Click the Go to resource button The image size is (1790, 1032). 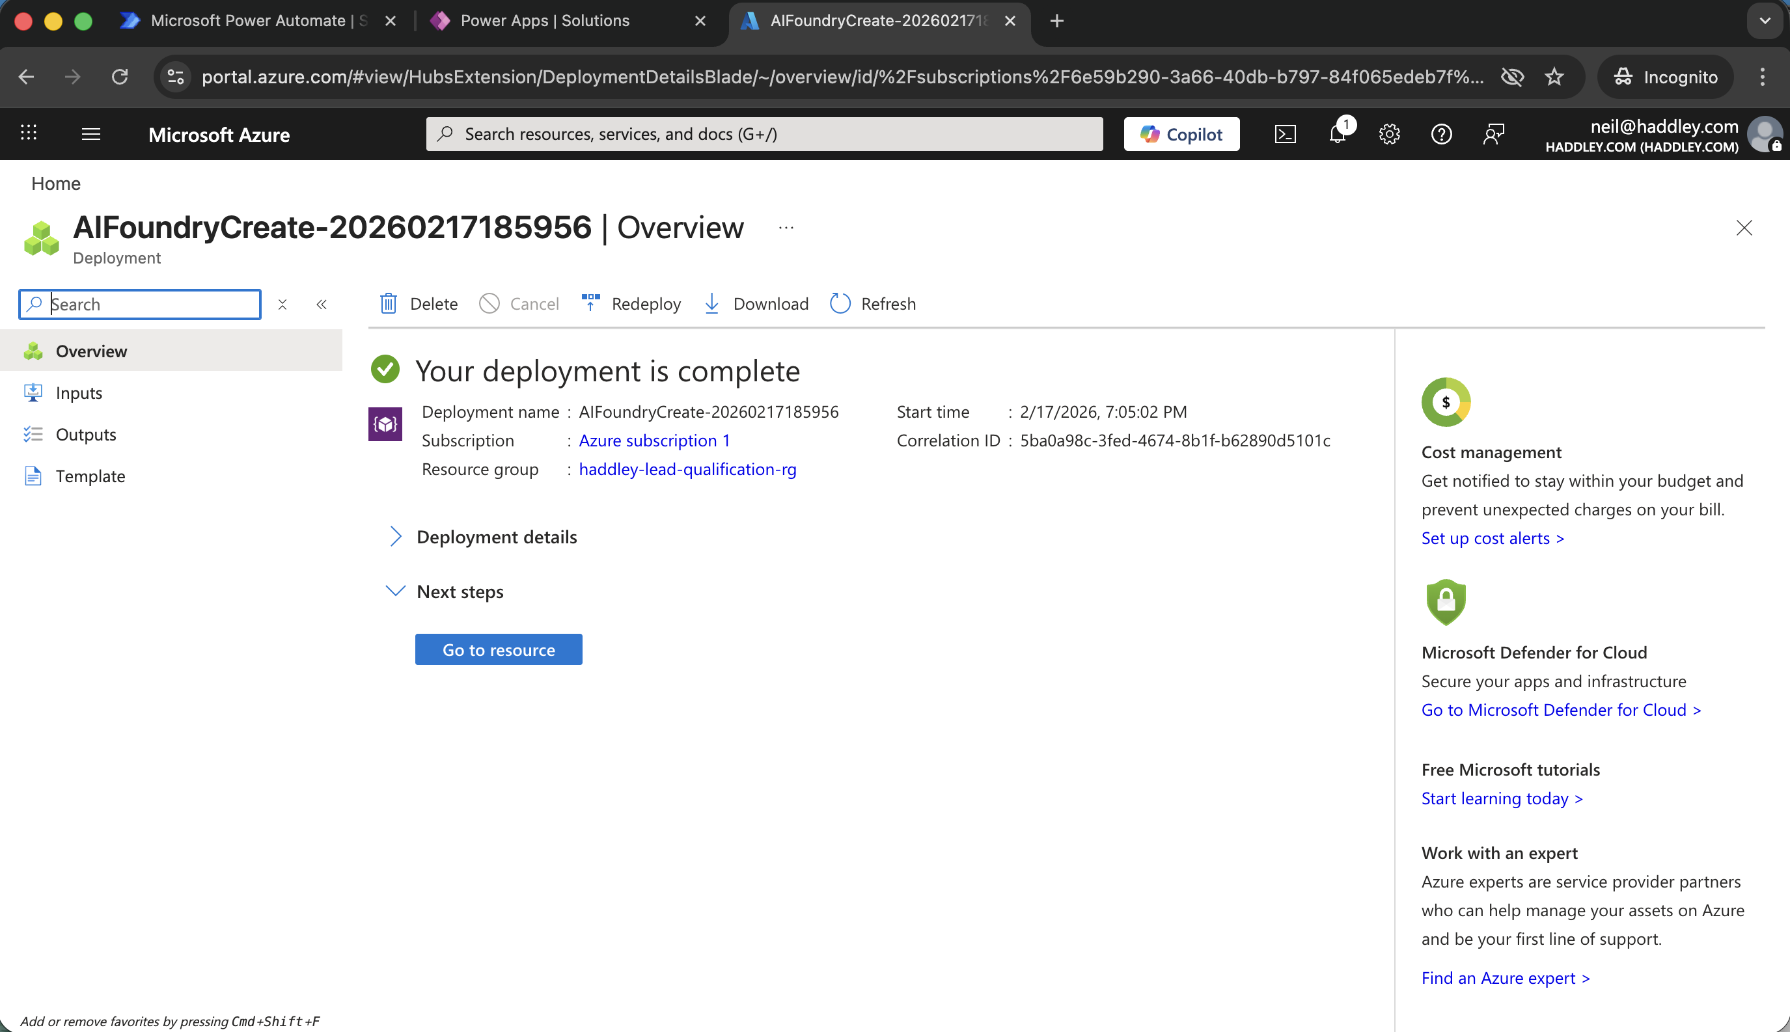[499, 649]
